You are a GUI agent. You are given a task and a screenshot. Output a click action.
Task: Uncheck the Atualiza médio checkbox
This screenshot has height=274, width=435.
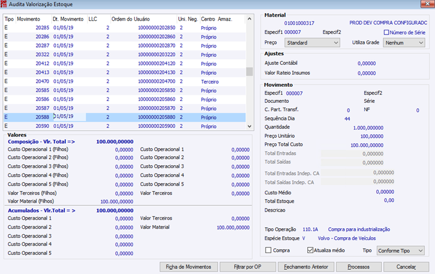(x=310, y=250)
